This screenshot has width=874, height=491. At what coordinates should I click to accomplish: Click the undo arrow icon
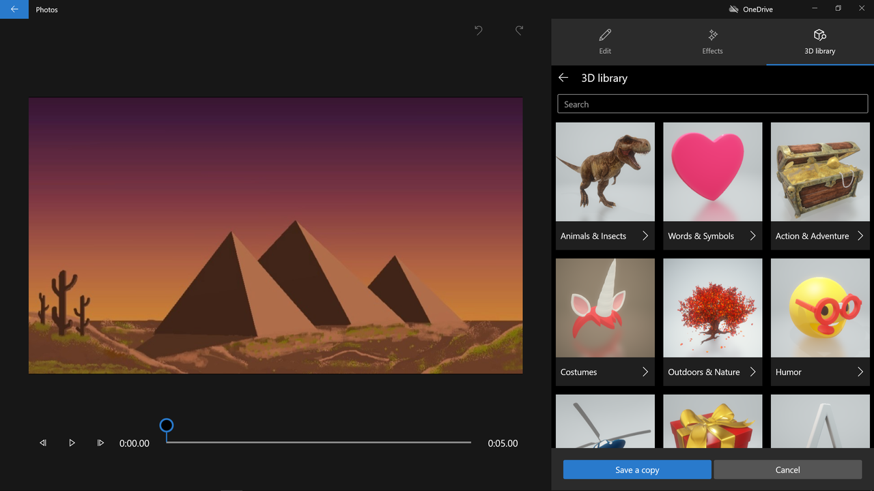pyautogui.click(x=479, y=30)
